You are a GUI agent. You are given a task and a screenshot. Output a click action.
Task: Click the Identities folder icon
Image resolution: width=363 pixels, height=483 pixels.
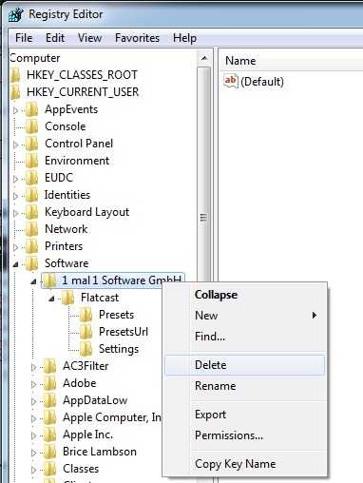click(x=32, y=195)
